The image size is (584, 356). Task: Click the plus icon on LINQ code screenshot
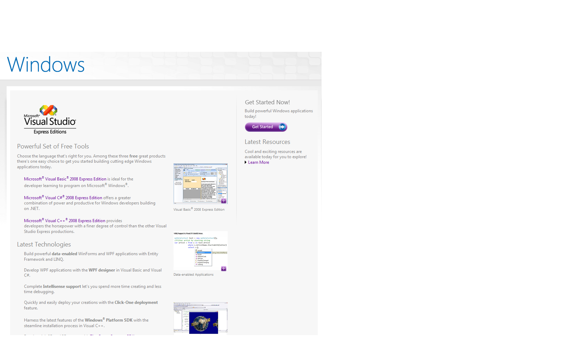tap(224, 269)
